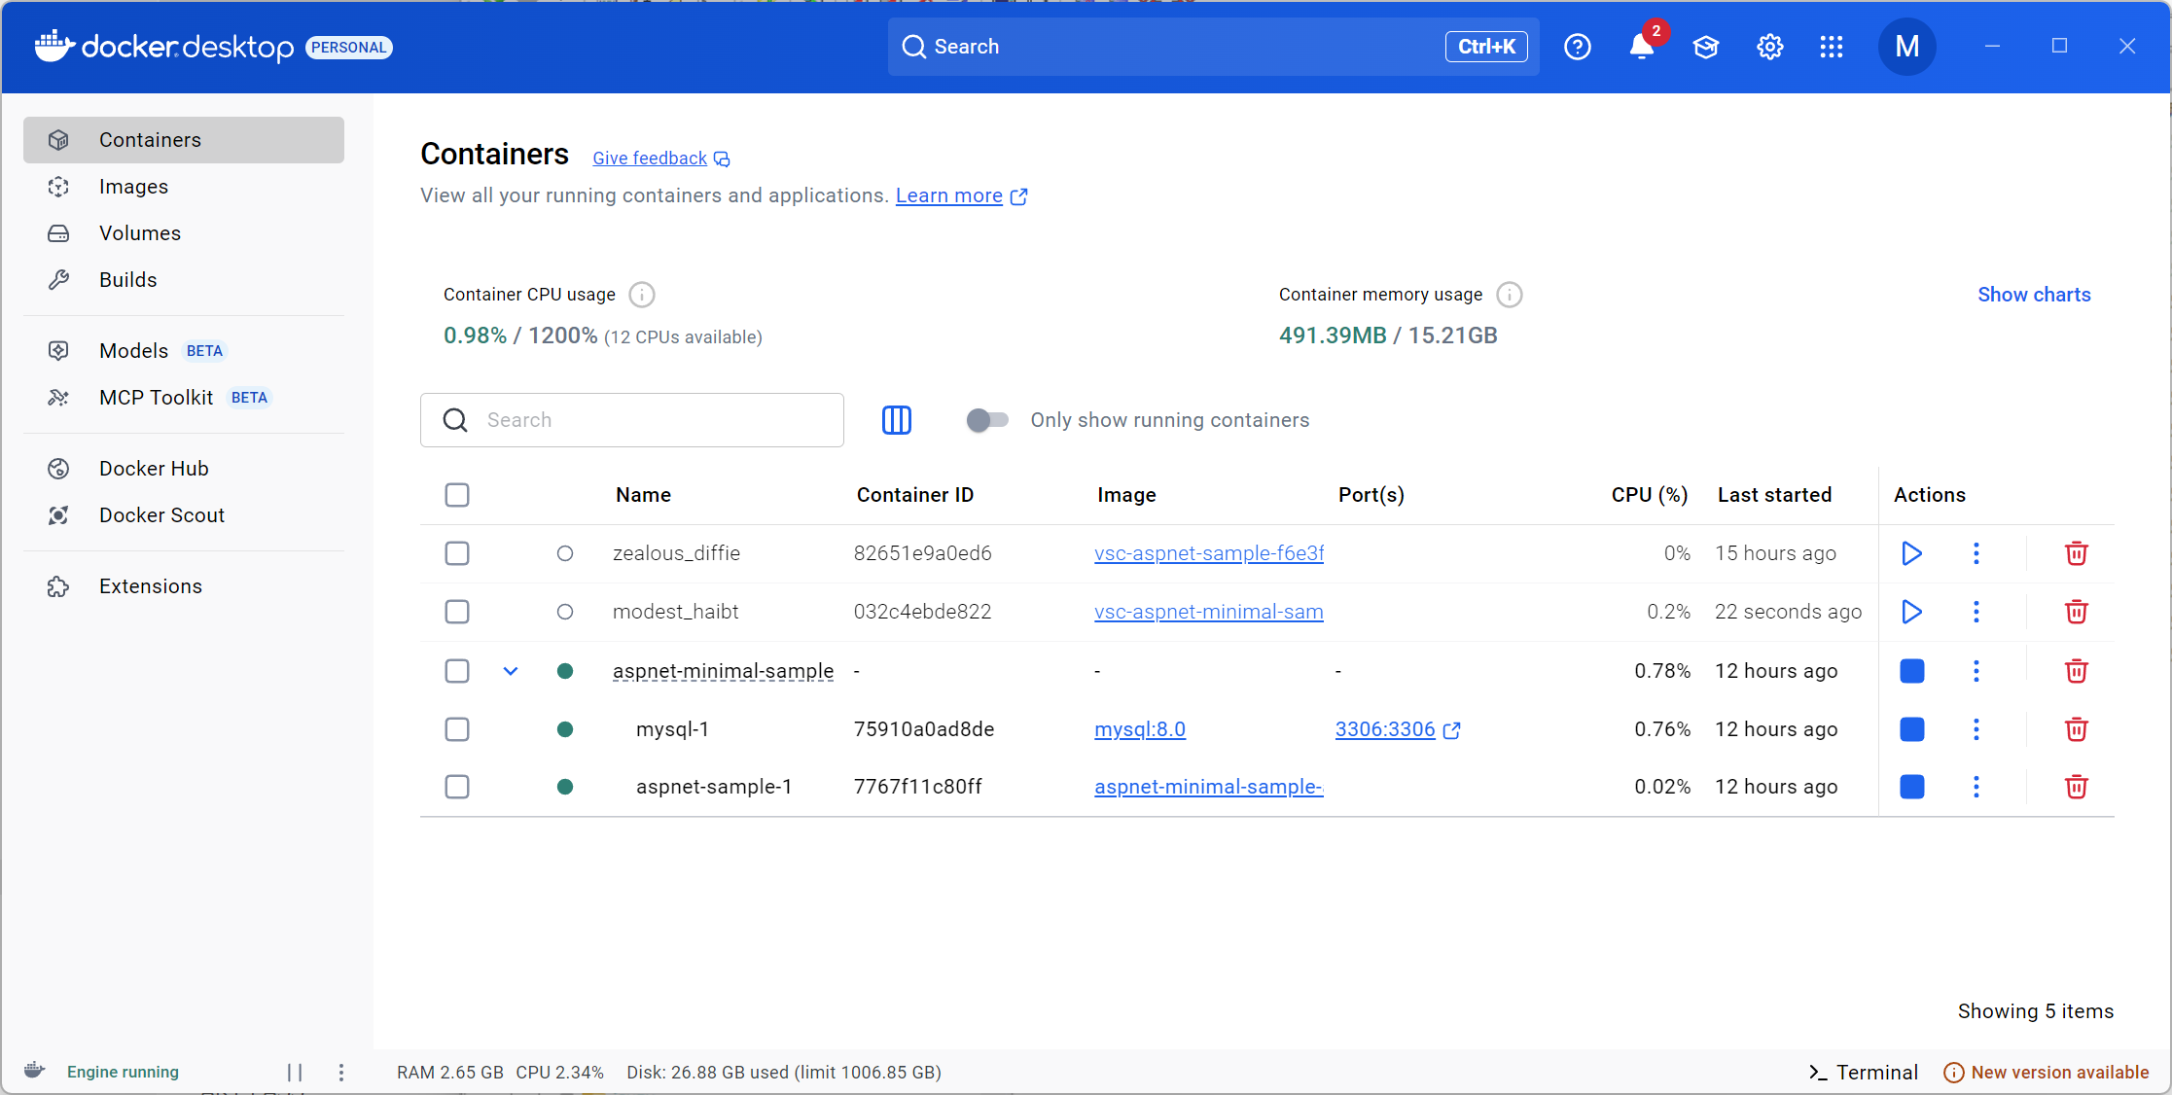The height and width of the screenshot is (1095, 2172).
Task: Open Volumes section
Action: [x=140, y=233]
